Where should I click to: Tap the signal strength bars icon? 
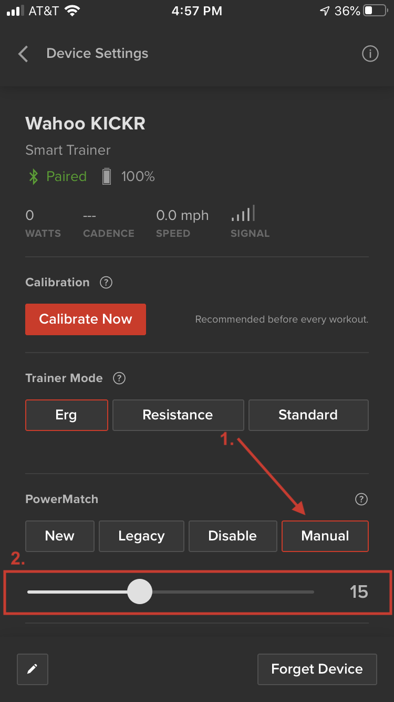pos(243,214)
